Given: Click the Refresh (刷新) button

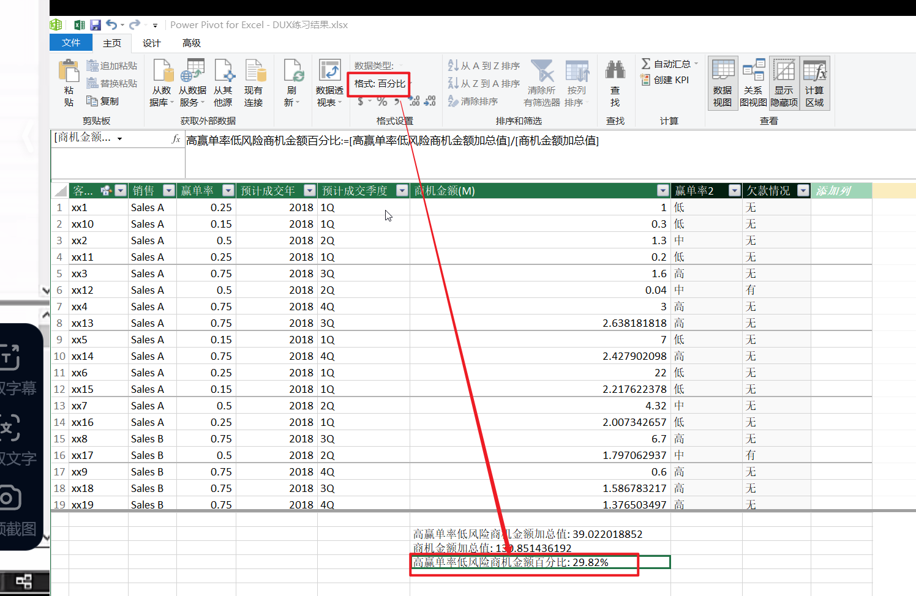Looking at the screenshot, I should (x=292, y=83).
